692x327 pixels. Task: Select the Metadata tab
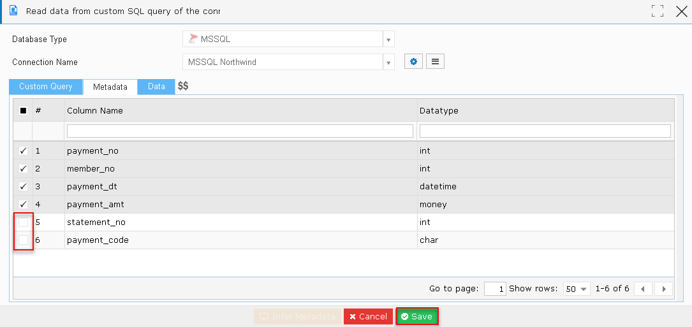[x=110, y=87]
